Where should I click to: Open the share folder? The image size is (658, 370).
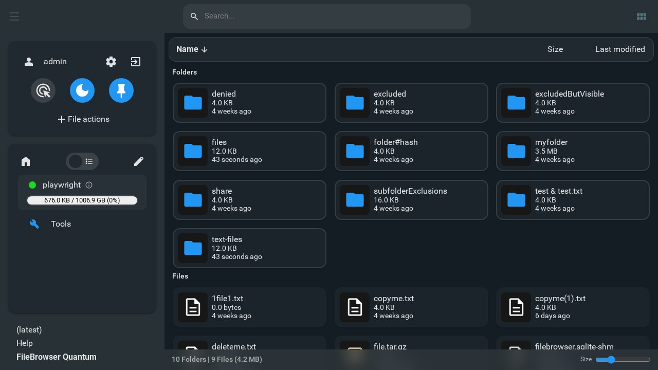(x=249, y=200)
